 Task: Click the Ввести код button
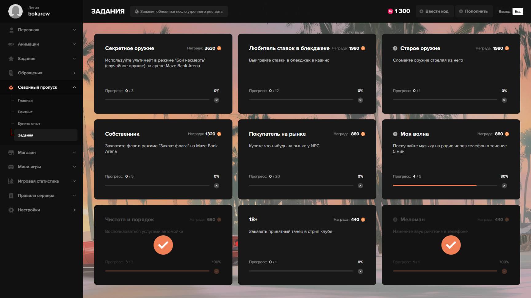pyautogui.click(x=434, y=11)
